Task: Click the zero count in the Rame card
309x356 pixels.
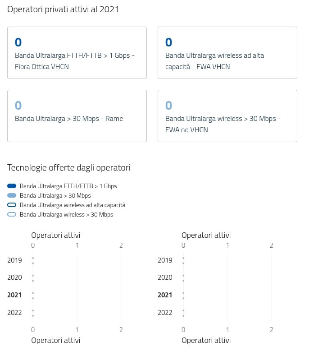Action: 18,106
